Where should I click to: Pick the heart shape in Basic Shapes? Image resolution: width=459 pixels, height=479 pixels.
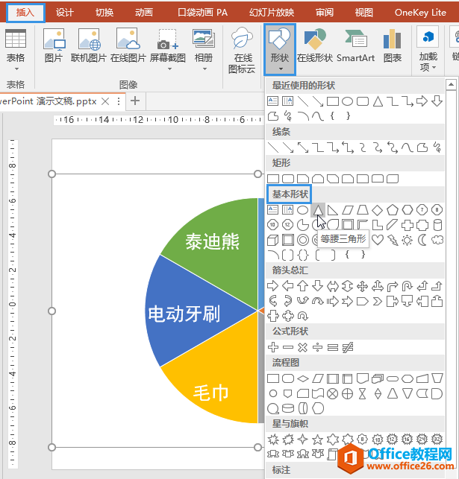378,240
